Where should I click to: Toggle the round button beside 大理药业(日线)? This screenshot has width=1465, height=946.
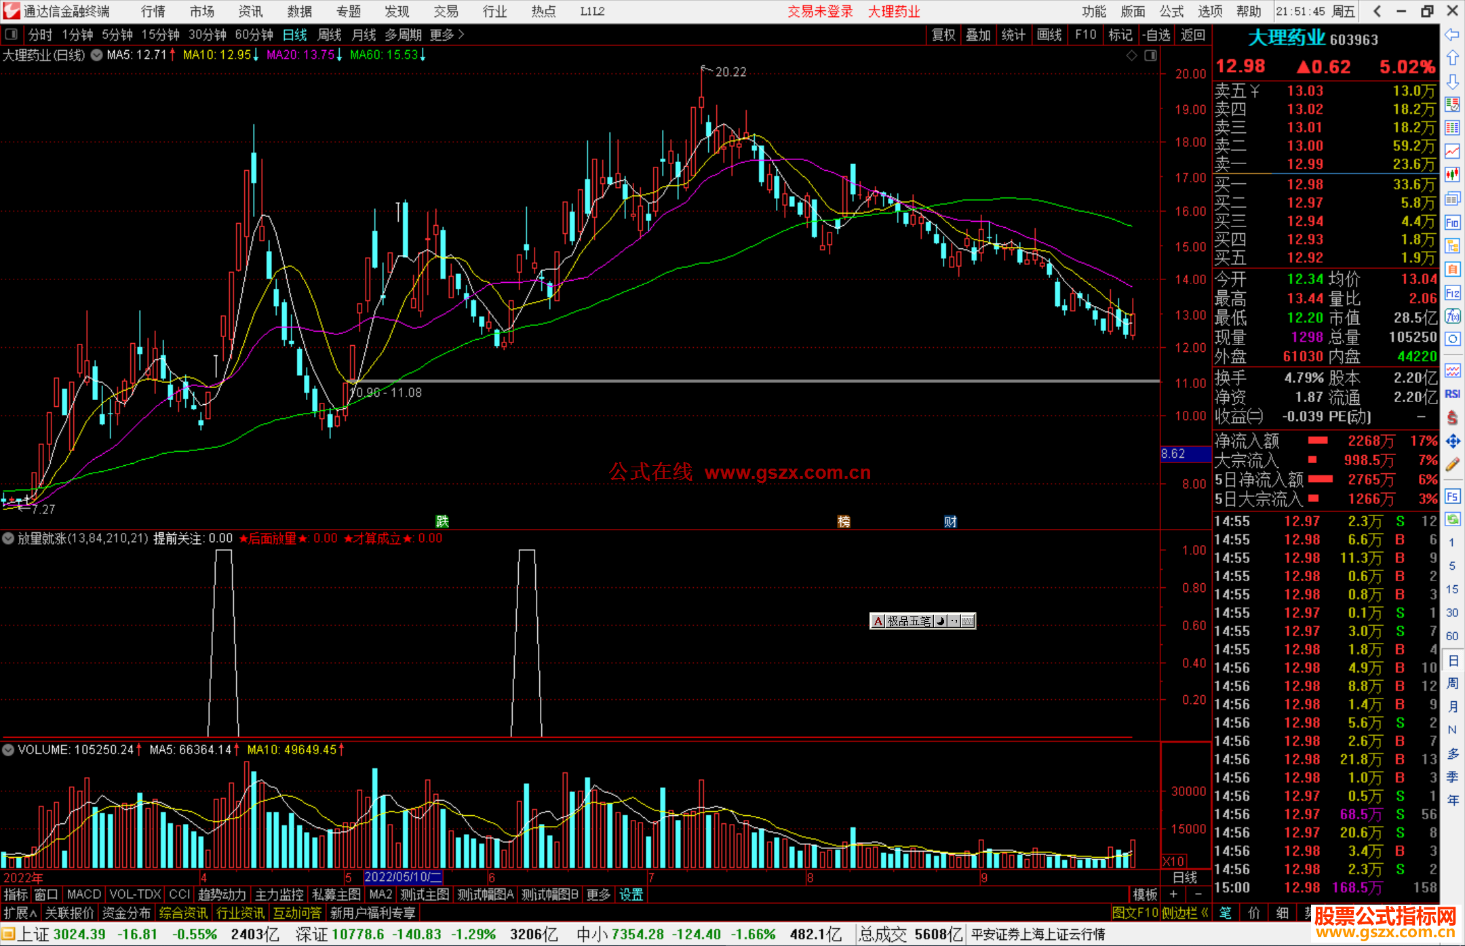coord(97,55)
